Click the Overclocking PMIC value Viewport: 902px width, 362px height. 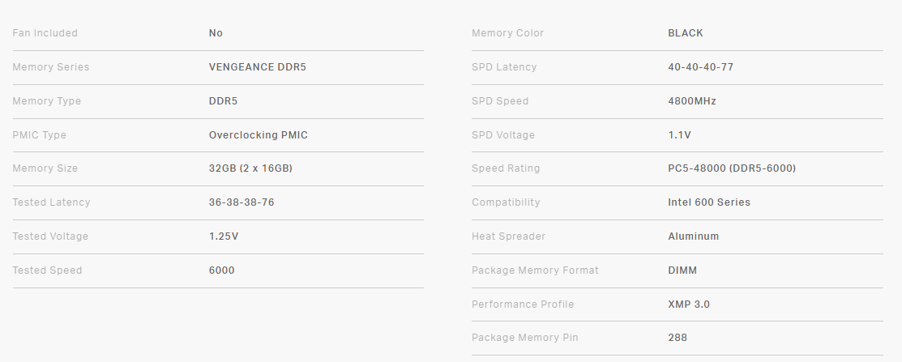tap(258, 135)
